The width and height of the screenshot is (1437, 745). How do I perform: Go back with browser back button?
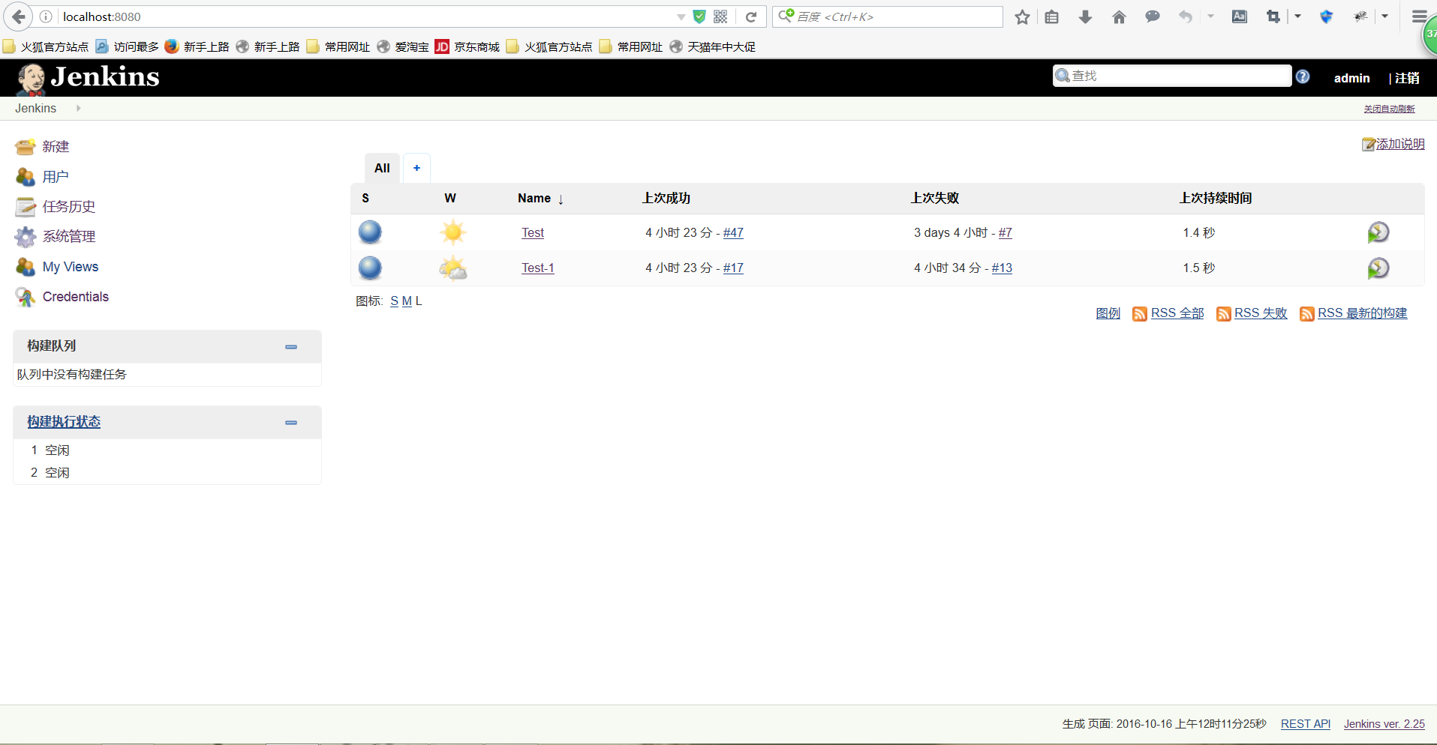[18, 16]
